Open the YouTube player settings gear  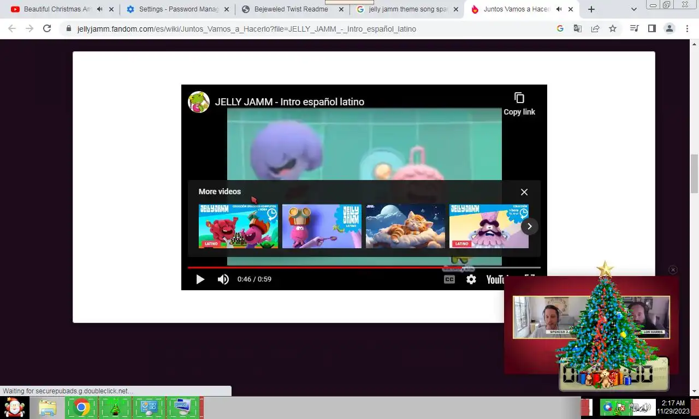471,279
